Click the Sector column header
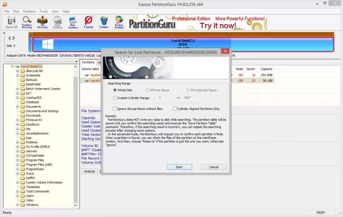343x217 pixels. click(x=251, y=69)
